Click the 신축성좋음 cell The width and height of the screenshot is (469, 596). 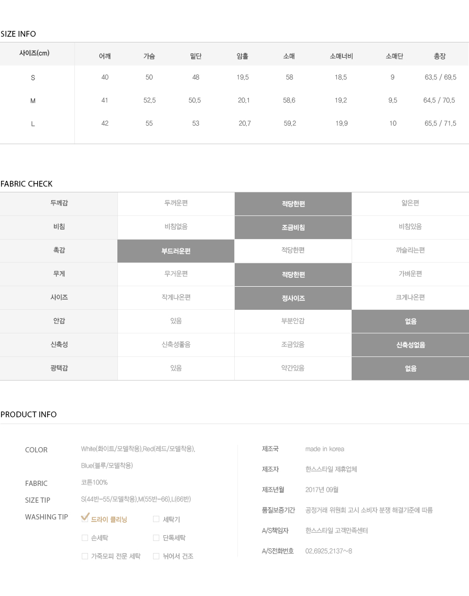click(176, 345)
